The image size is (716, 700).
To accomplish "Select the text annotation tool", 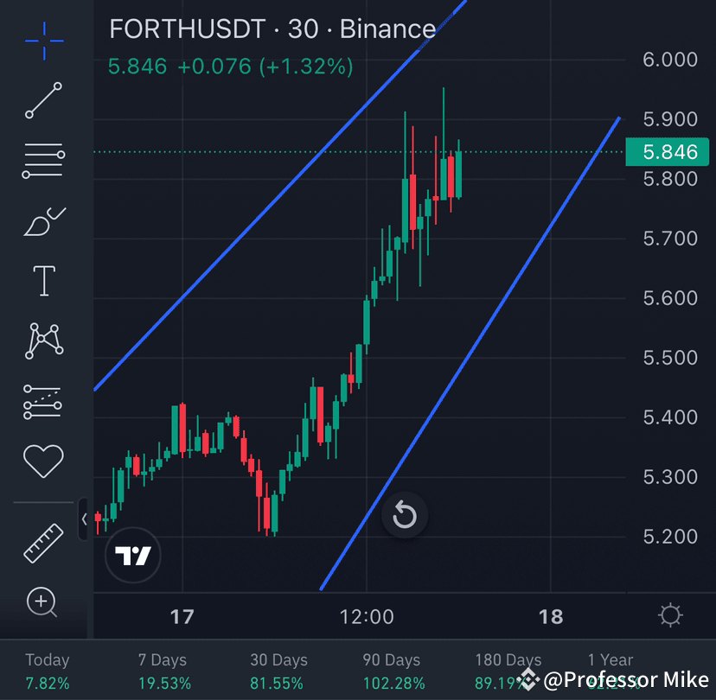I will tap(43, 280).
